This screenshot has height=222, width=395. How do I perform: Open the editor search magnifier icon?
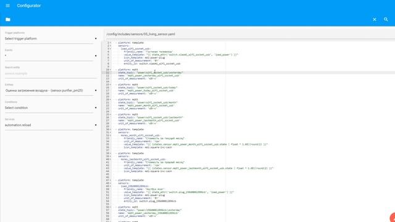pos(386,19)
